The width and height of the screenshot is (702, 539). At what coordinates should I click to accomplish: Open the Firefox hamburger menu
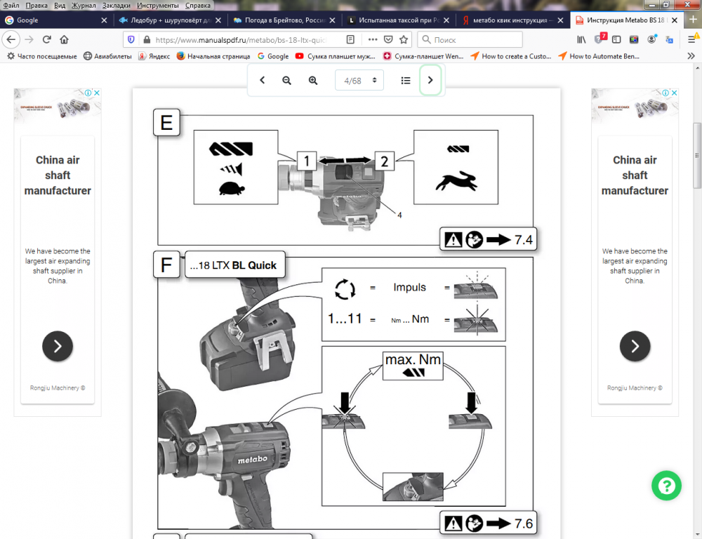(x=691, y=40)
